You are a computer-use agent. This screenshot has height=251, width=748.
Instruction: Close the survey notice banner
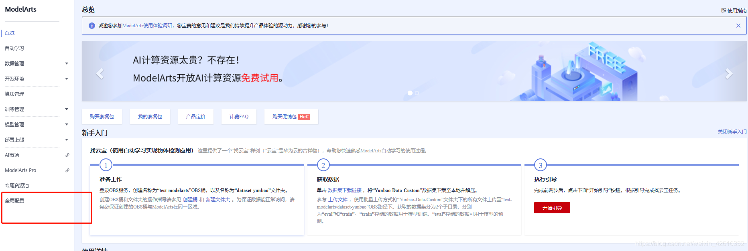point(738,26)
